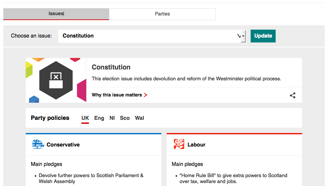
Task: Select the Eng party policies filter
Action: [99, 118]
